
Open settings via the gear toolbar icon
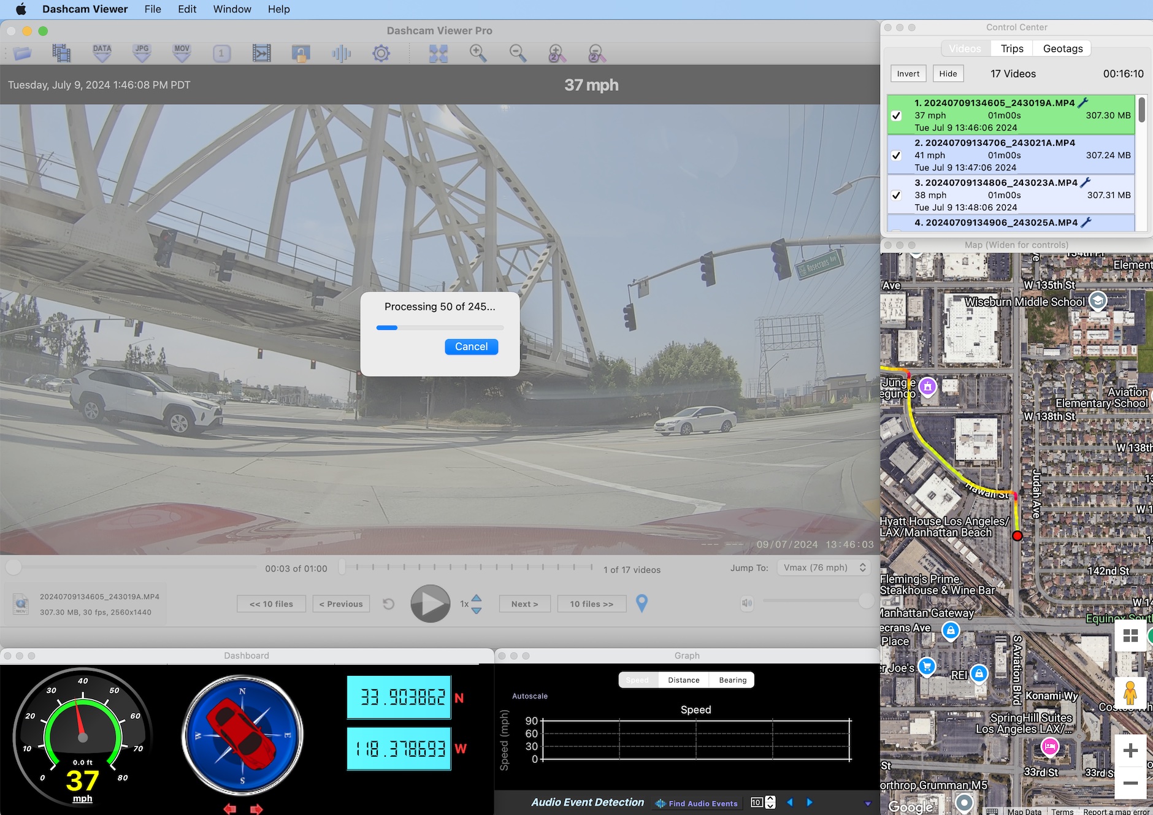point(381,53)
